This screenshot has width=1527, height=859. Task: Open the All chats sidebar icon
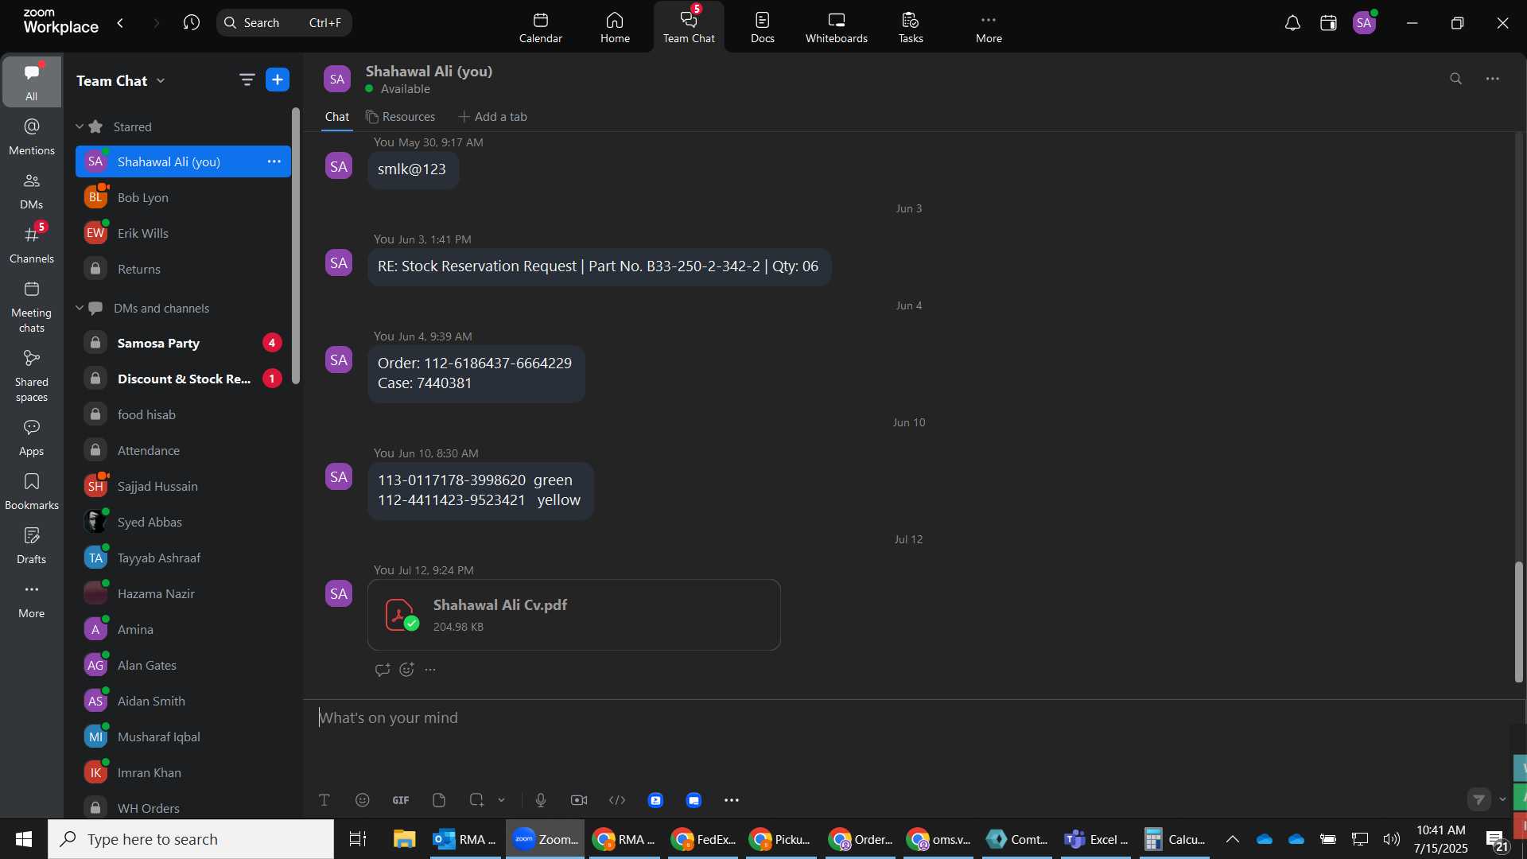[x=31, y=82]
